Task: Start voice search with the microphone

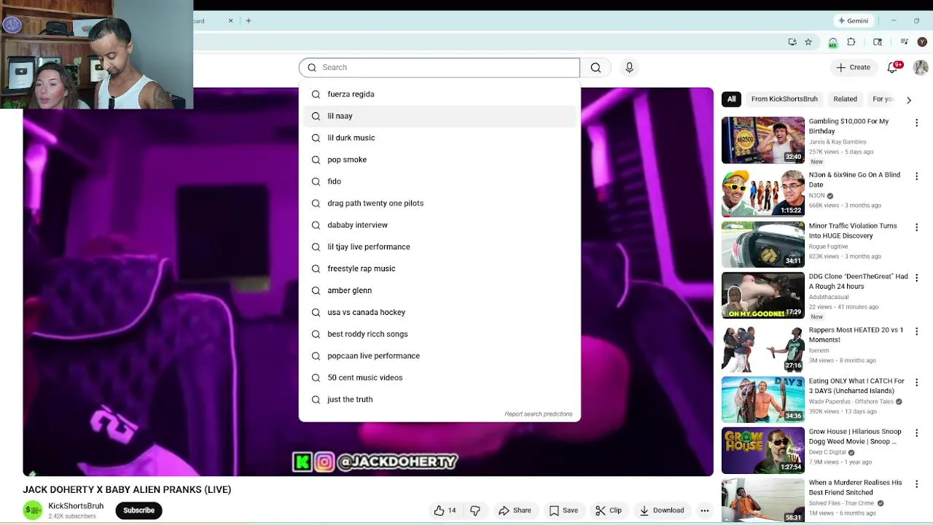Action: click(x=629, y=67)
